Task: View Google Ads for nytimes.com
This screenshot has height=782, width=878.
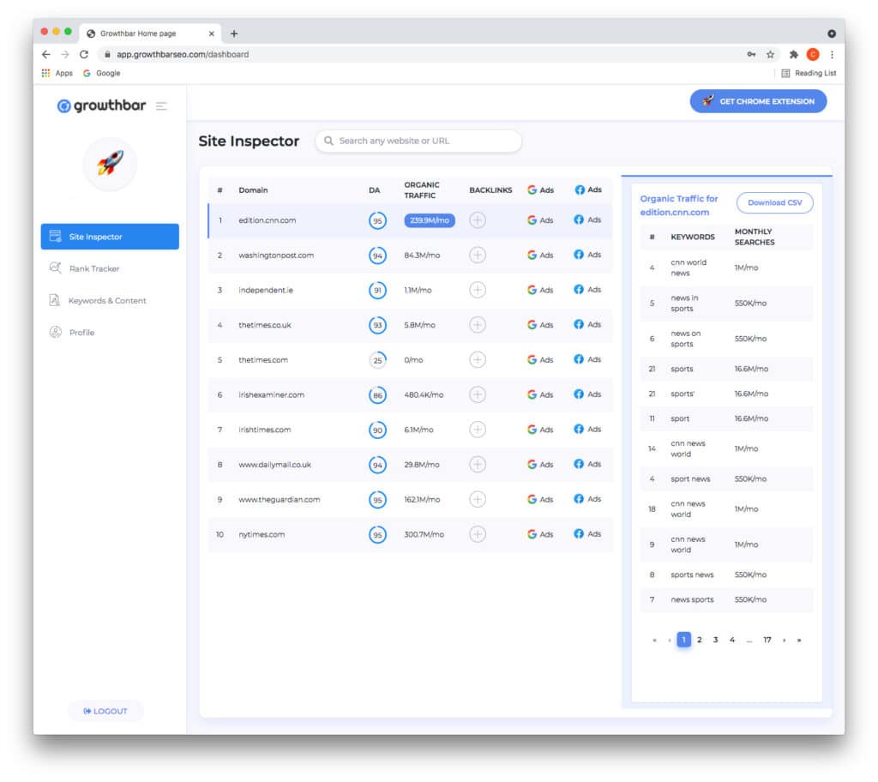Action: (x=540, y=534)
